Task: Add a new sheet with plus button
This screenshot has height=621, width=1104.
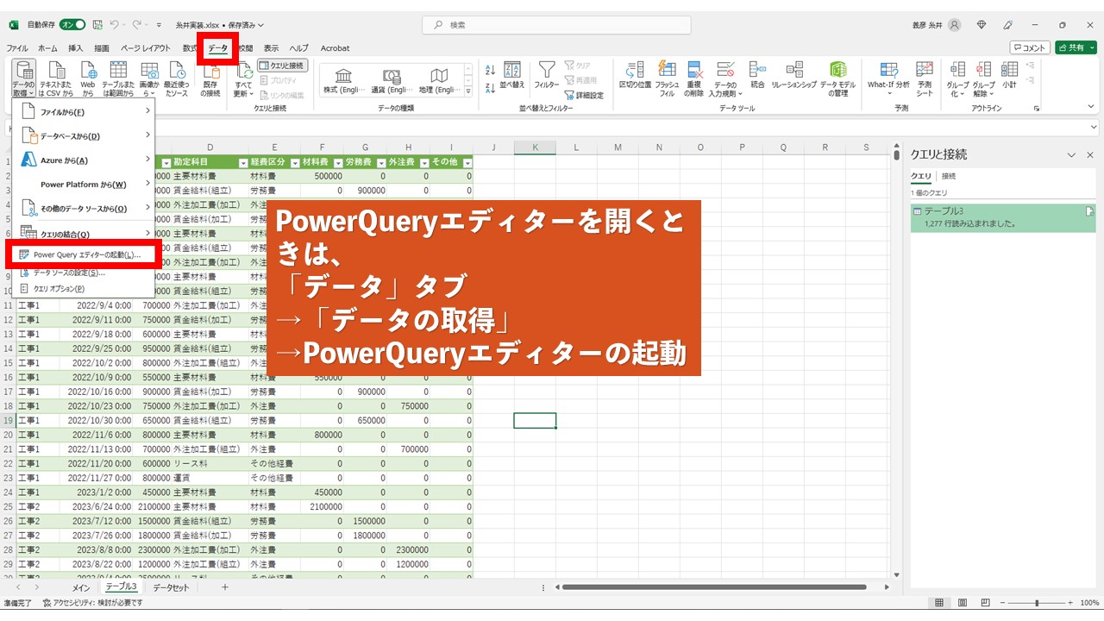Action: pos(225,587)
